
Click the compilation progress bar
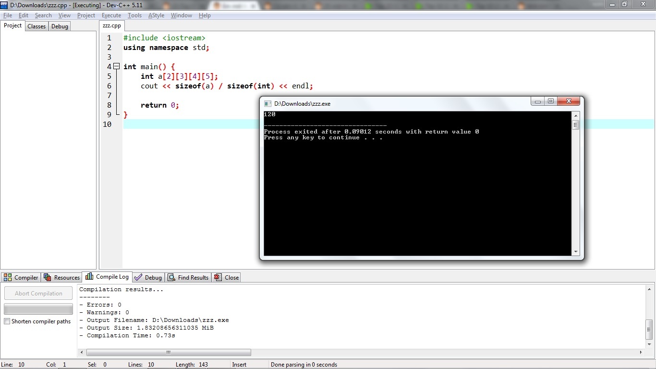(x=38, y=309)
